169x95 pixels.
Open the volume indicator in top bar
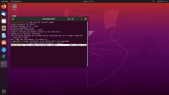(161, 1)
